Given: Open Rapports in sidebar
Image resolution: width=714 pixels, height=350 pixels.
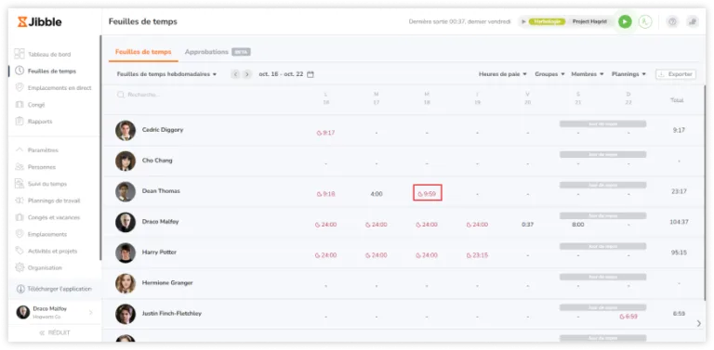Looking at the screenshot, I should [33, 122].
